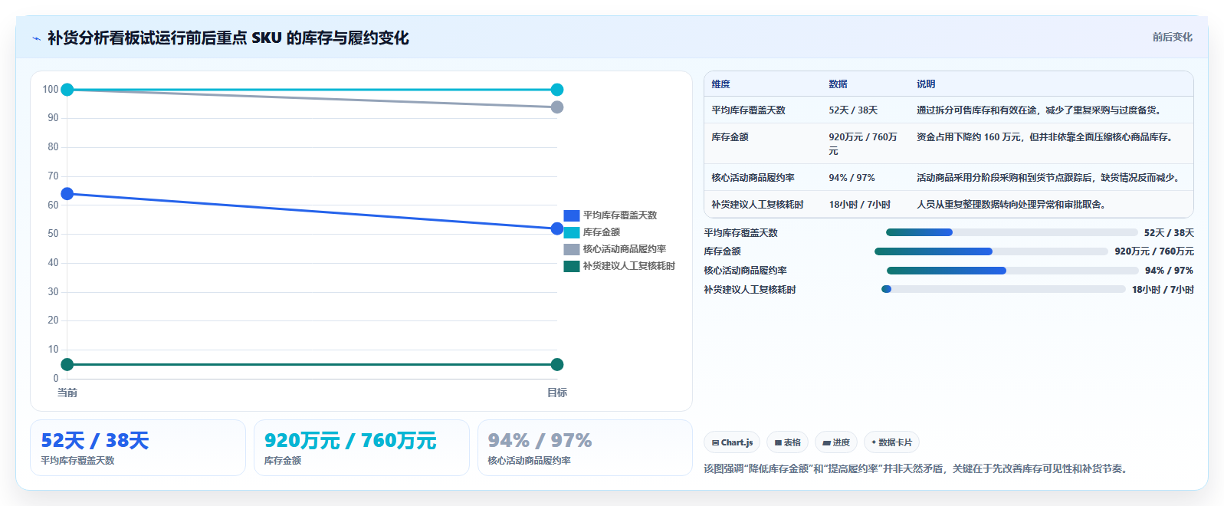Click description starting 资金占用下降约 160 万元
1224x506 pixels.
pyautogui.click(x=1045, y=137)
